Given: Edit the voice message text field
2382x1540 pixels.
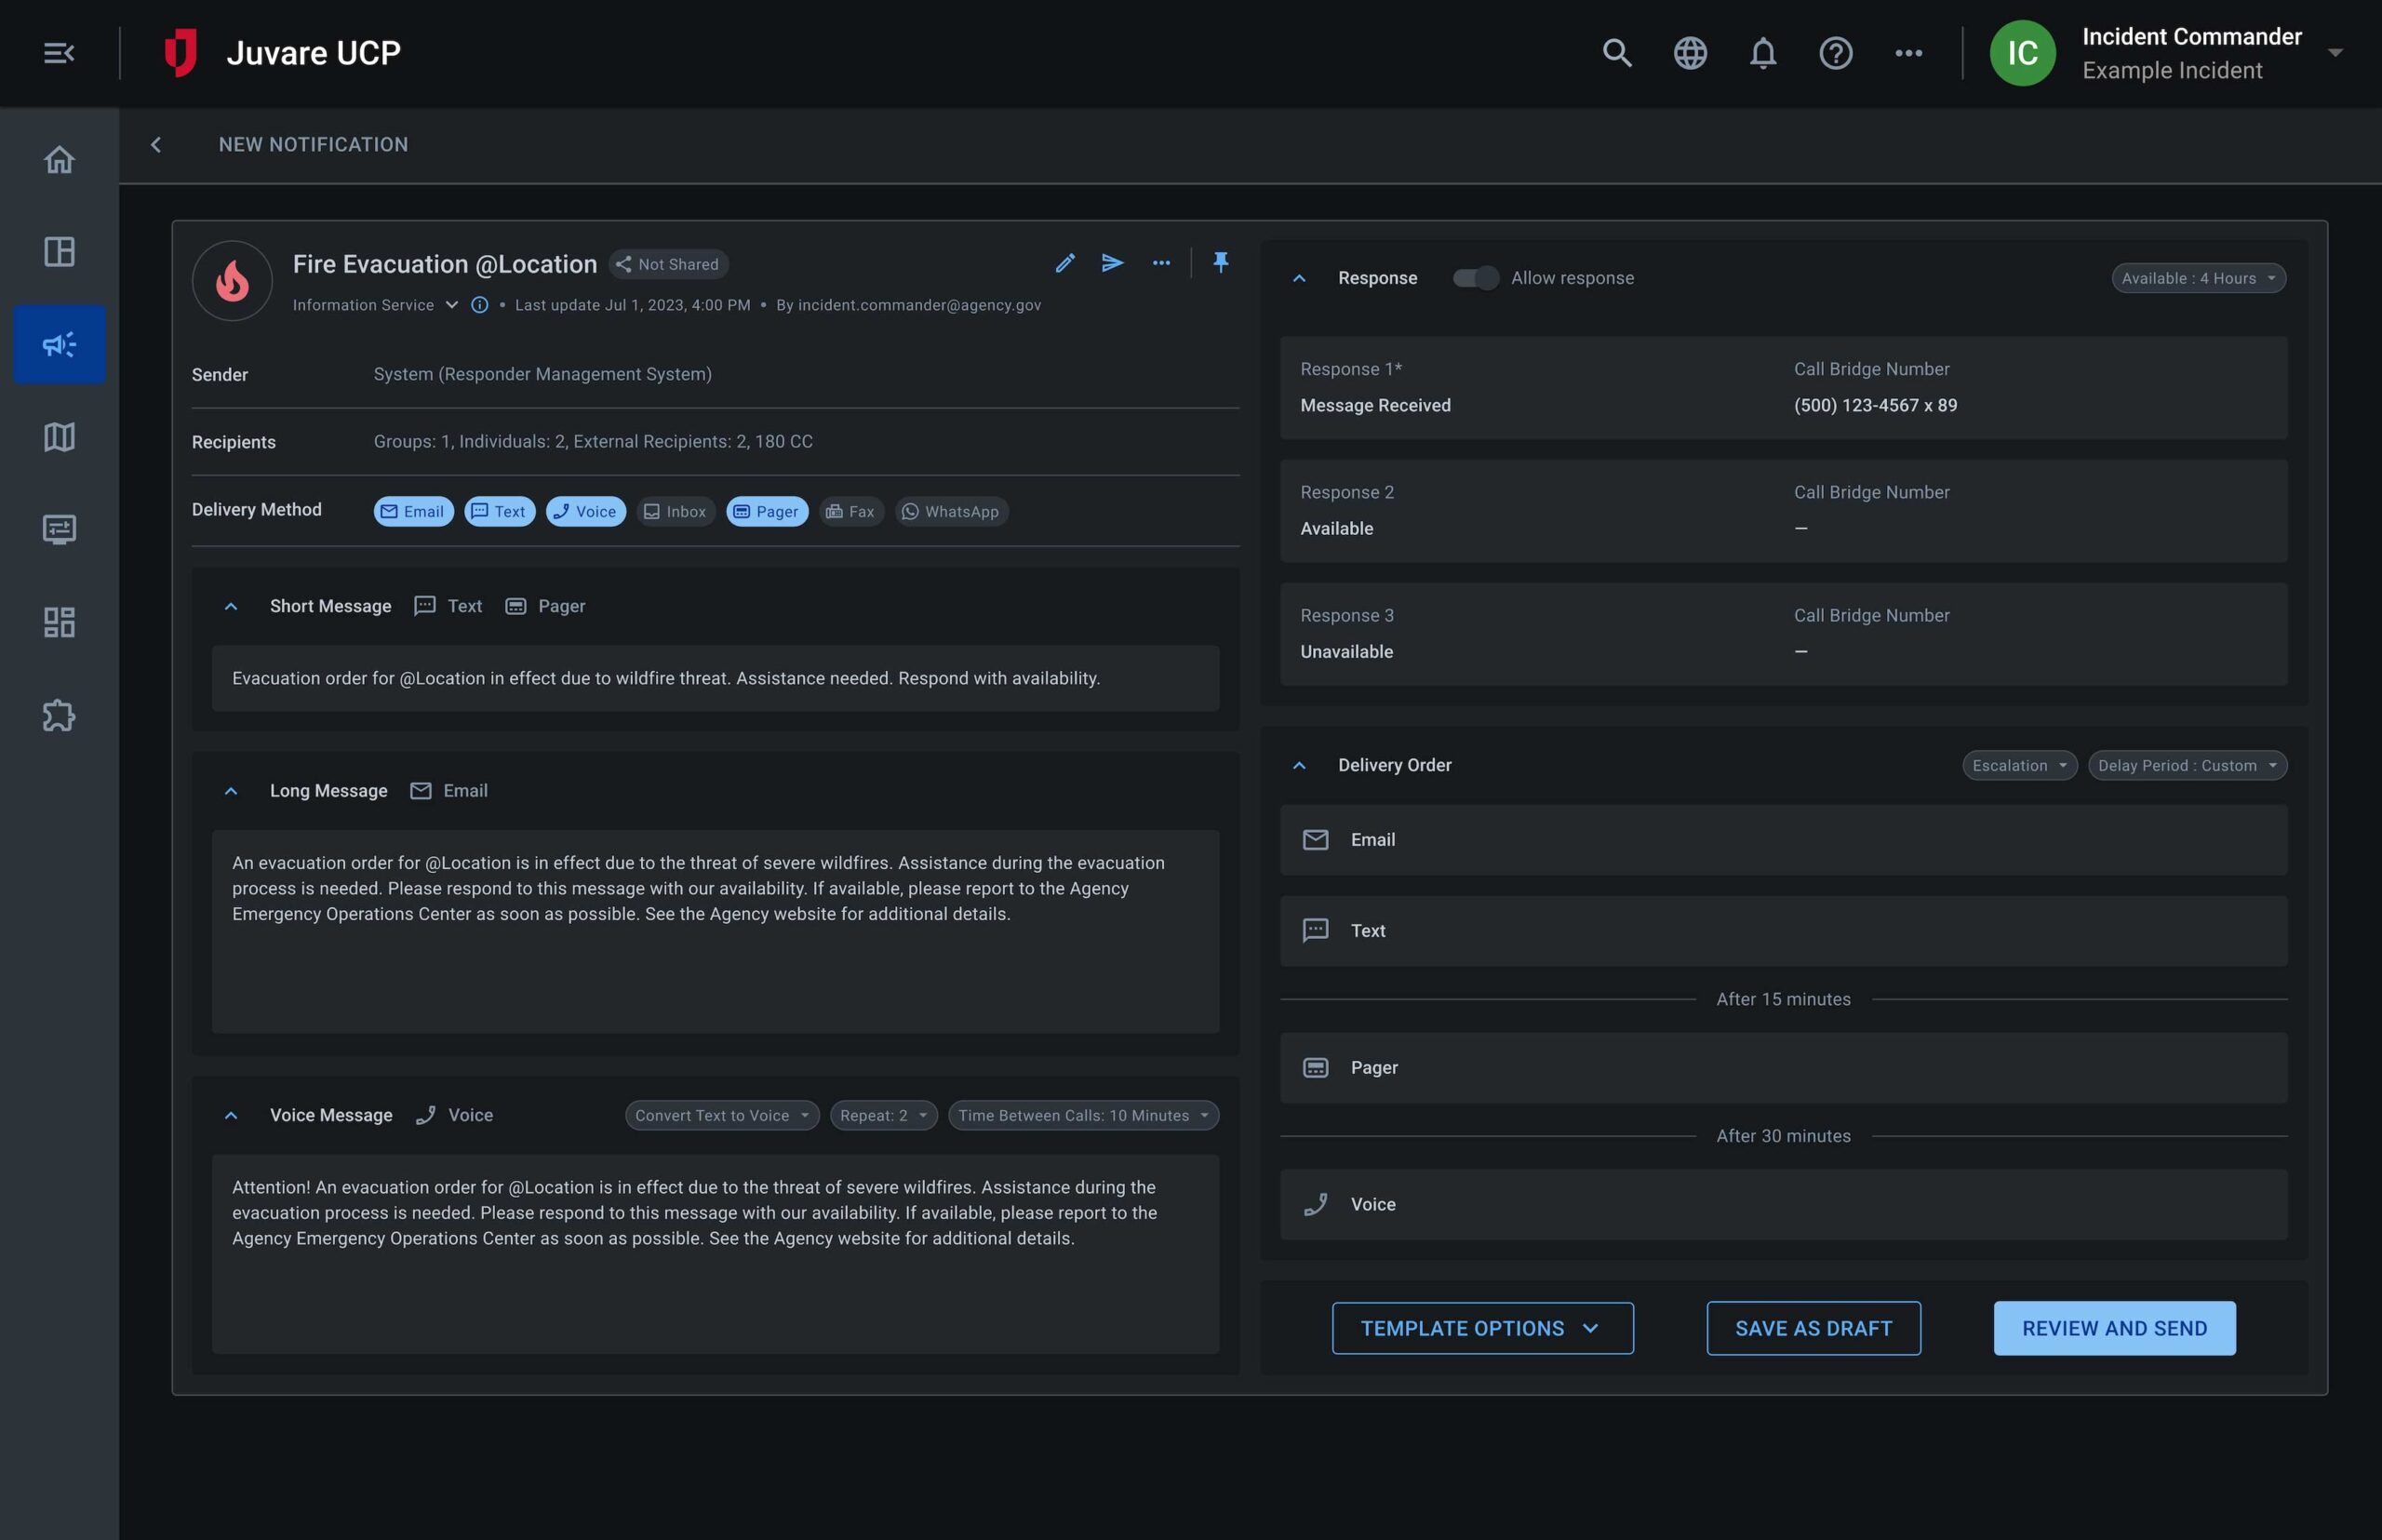Looking at the screenshot, I should (715, 1254).
